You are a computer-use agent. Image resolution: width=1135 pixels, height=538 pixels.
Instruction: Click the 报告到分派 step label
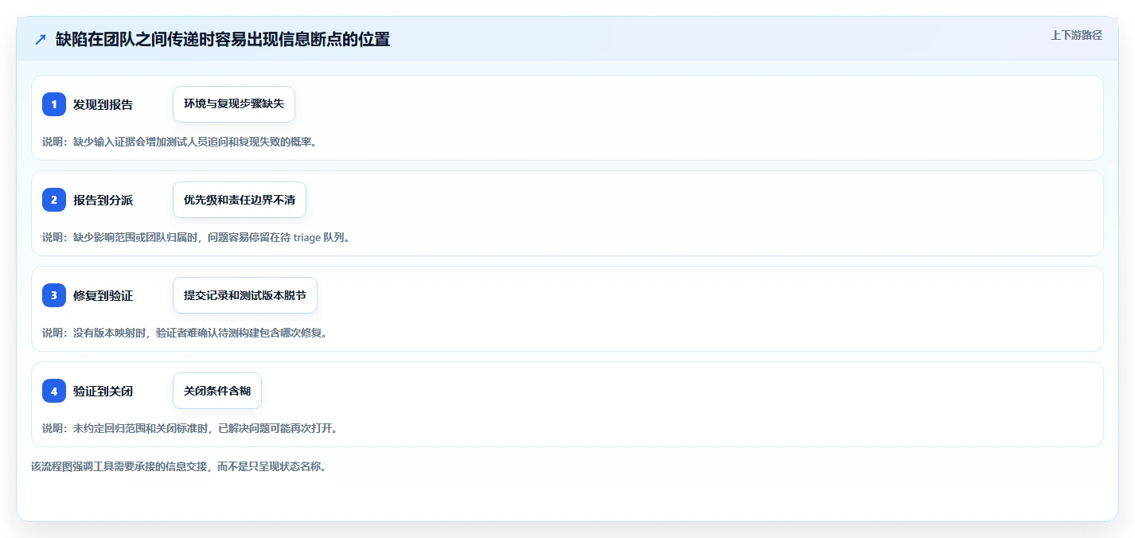(103, 200)
